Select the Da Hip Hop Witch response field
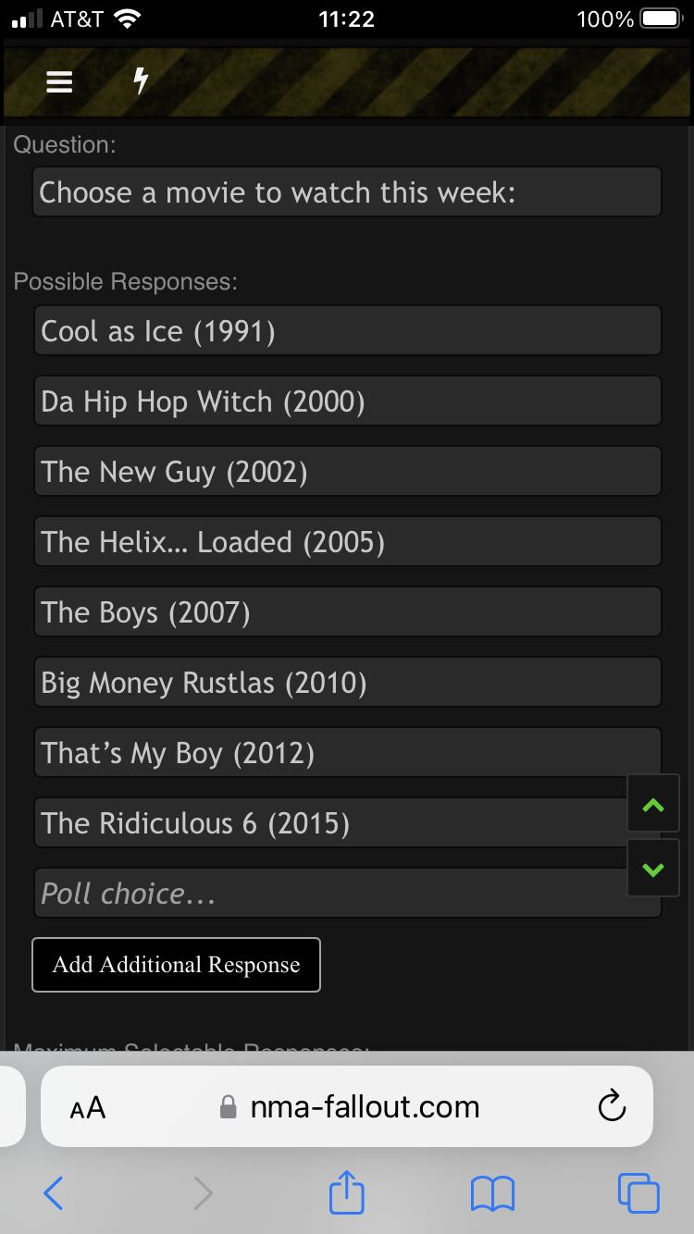694x1234 pixels. 347,401
